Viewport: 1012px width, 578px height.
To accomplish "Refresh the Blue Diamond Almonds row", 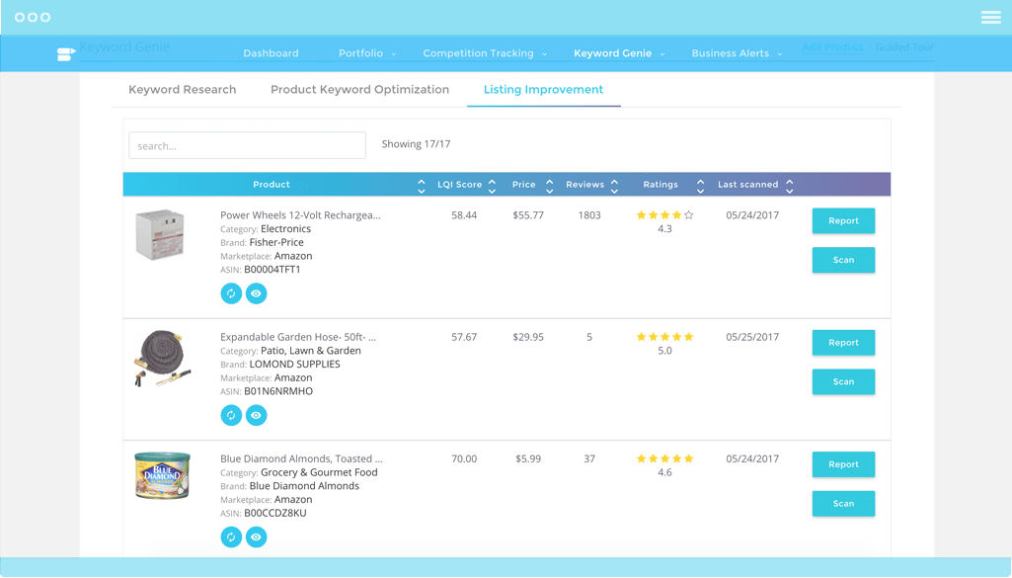I will [231, 537].
